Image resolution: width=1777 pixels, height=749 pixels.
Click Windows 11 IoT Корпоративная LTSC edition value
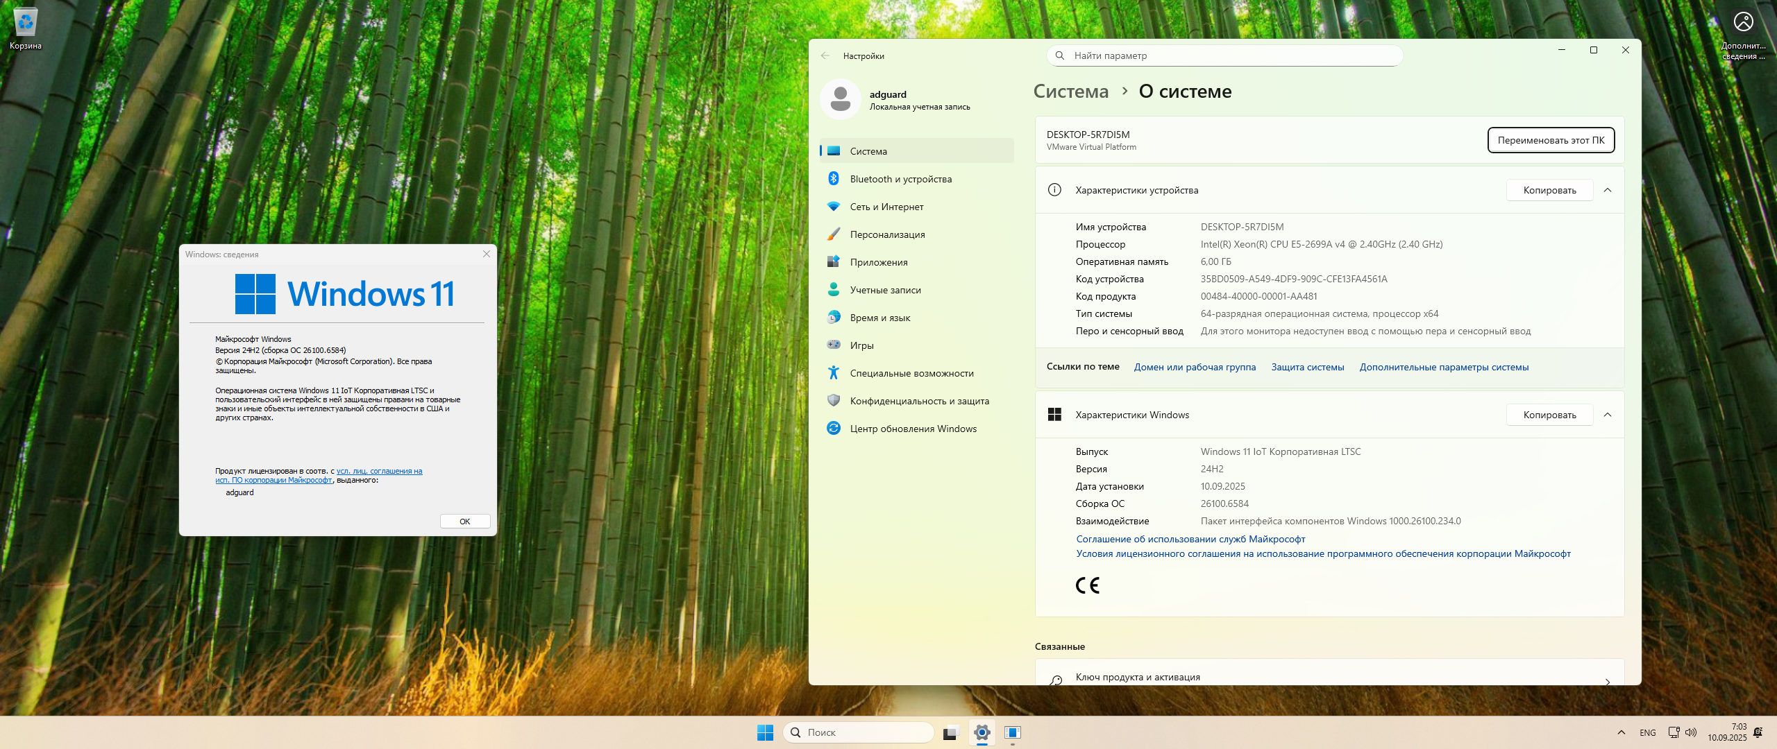click(1281, 451)
